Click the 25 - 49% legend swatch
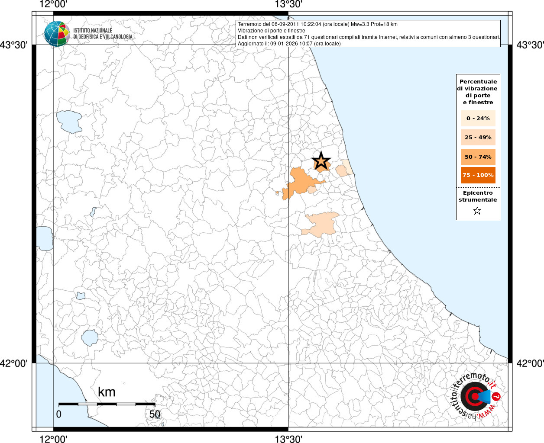544x443 pixels. click(x=478, y=137)
